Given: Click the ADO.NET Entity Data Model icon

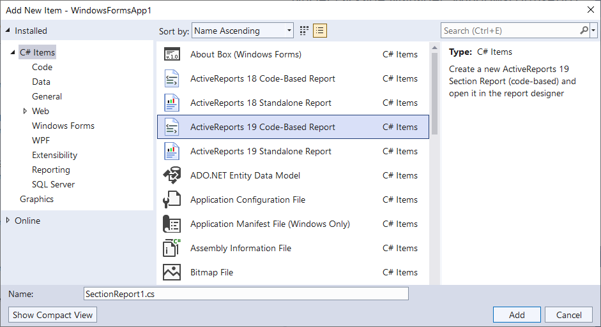Looking at the screenshot, I should click(x=172, y=175).
